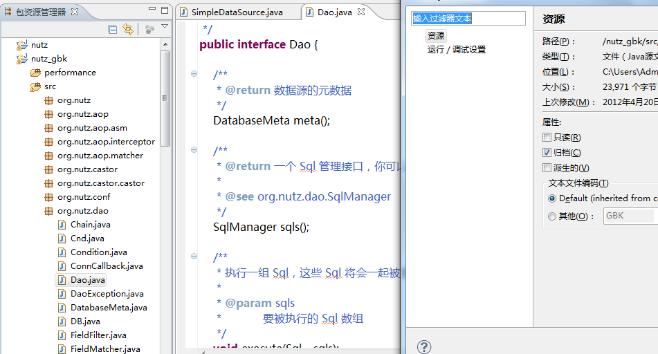
Task: Open FieldFilter.java file
Action: [98, 335]
